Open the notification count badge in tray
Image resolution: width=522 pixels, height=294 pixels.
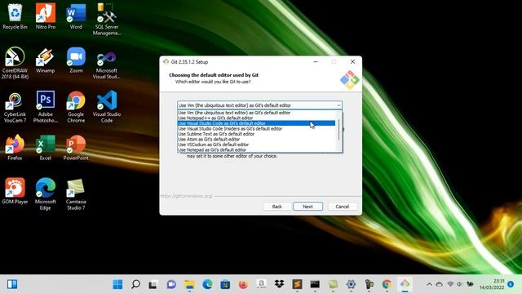pos(511,284)
